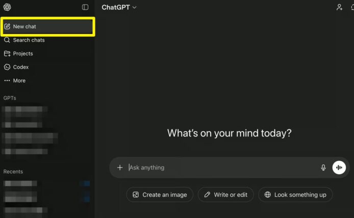Click the Look something up suggestion
The height and width of the screenshot is (218, 354).
click(295, 195)
